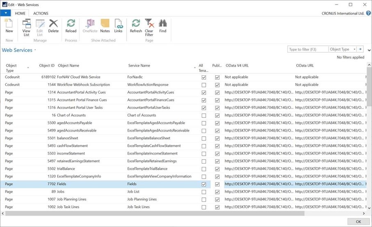Toggle All Tenants for Workflow Webhook Subscription
372x227 pixels.
(x=204, y=85)
